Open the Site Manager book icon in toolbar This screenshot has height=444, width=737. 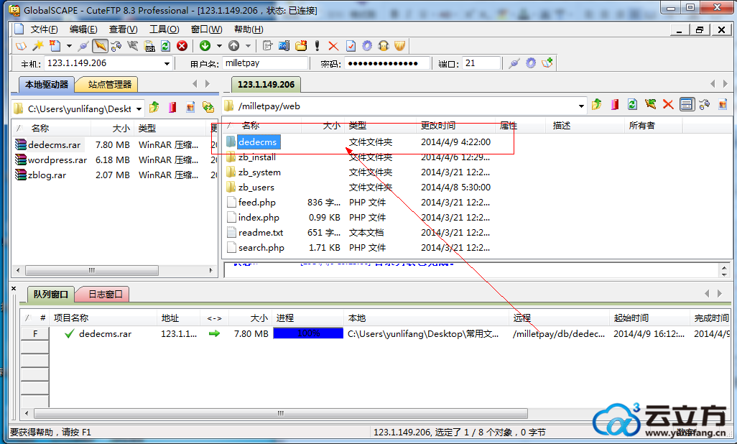pos(21,46)
